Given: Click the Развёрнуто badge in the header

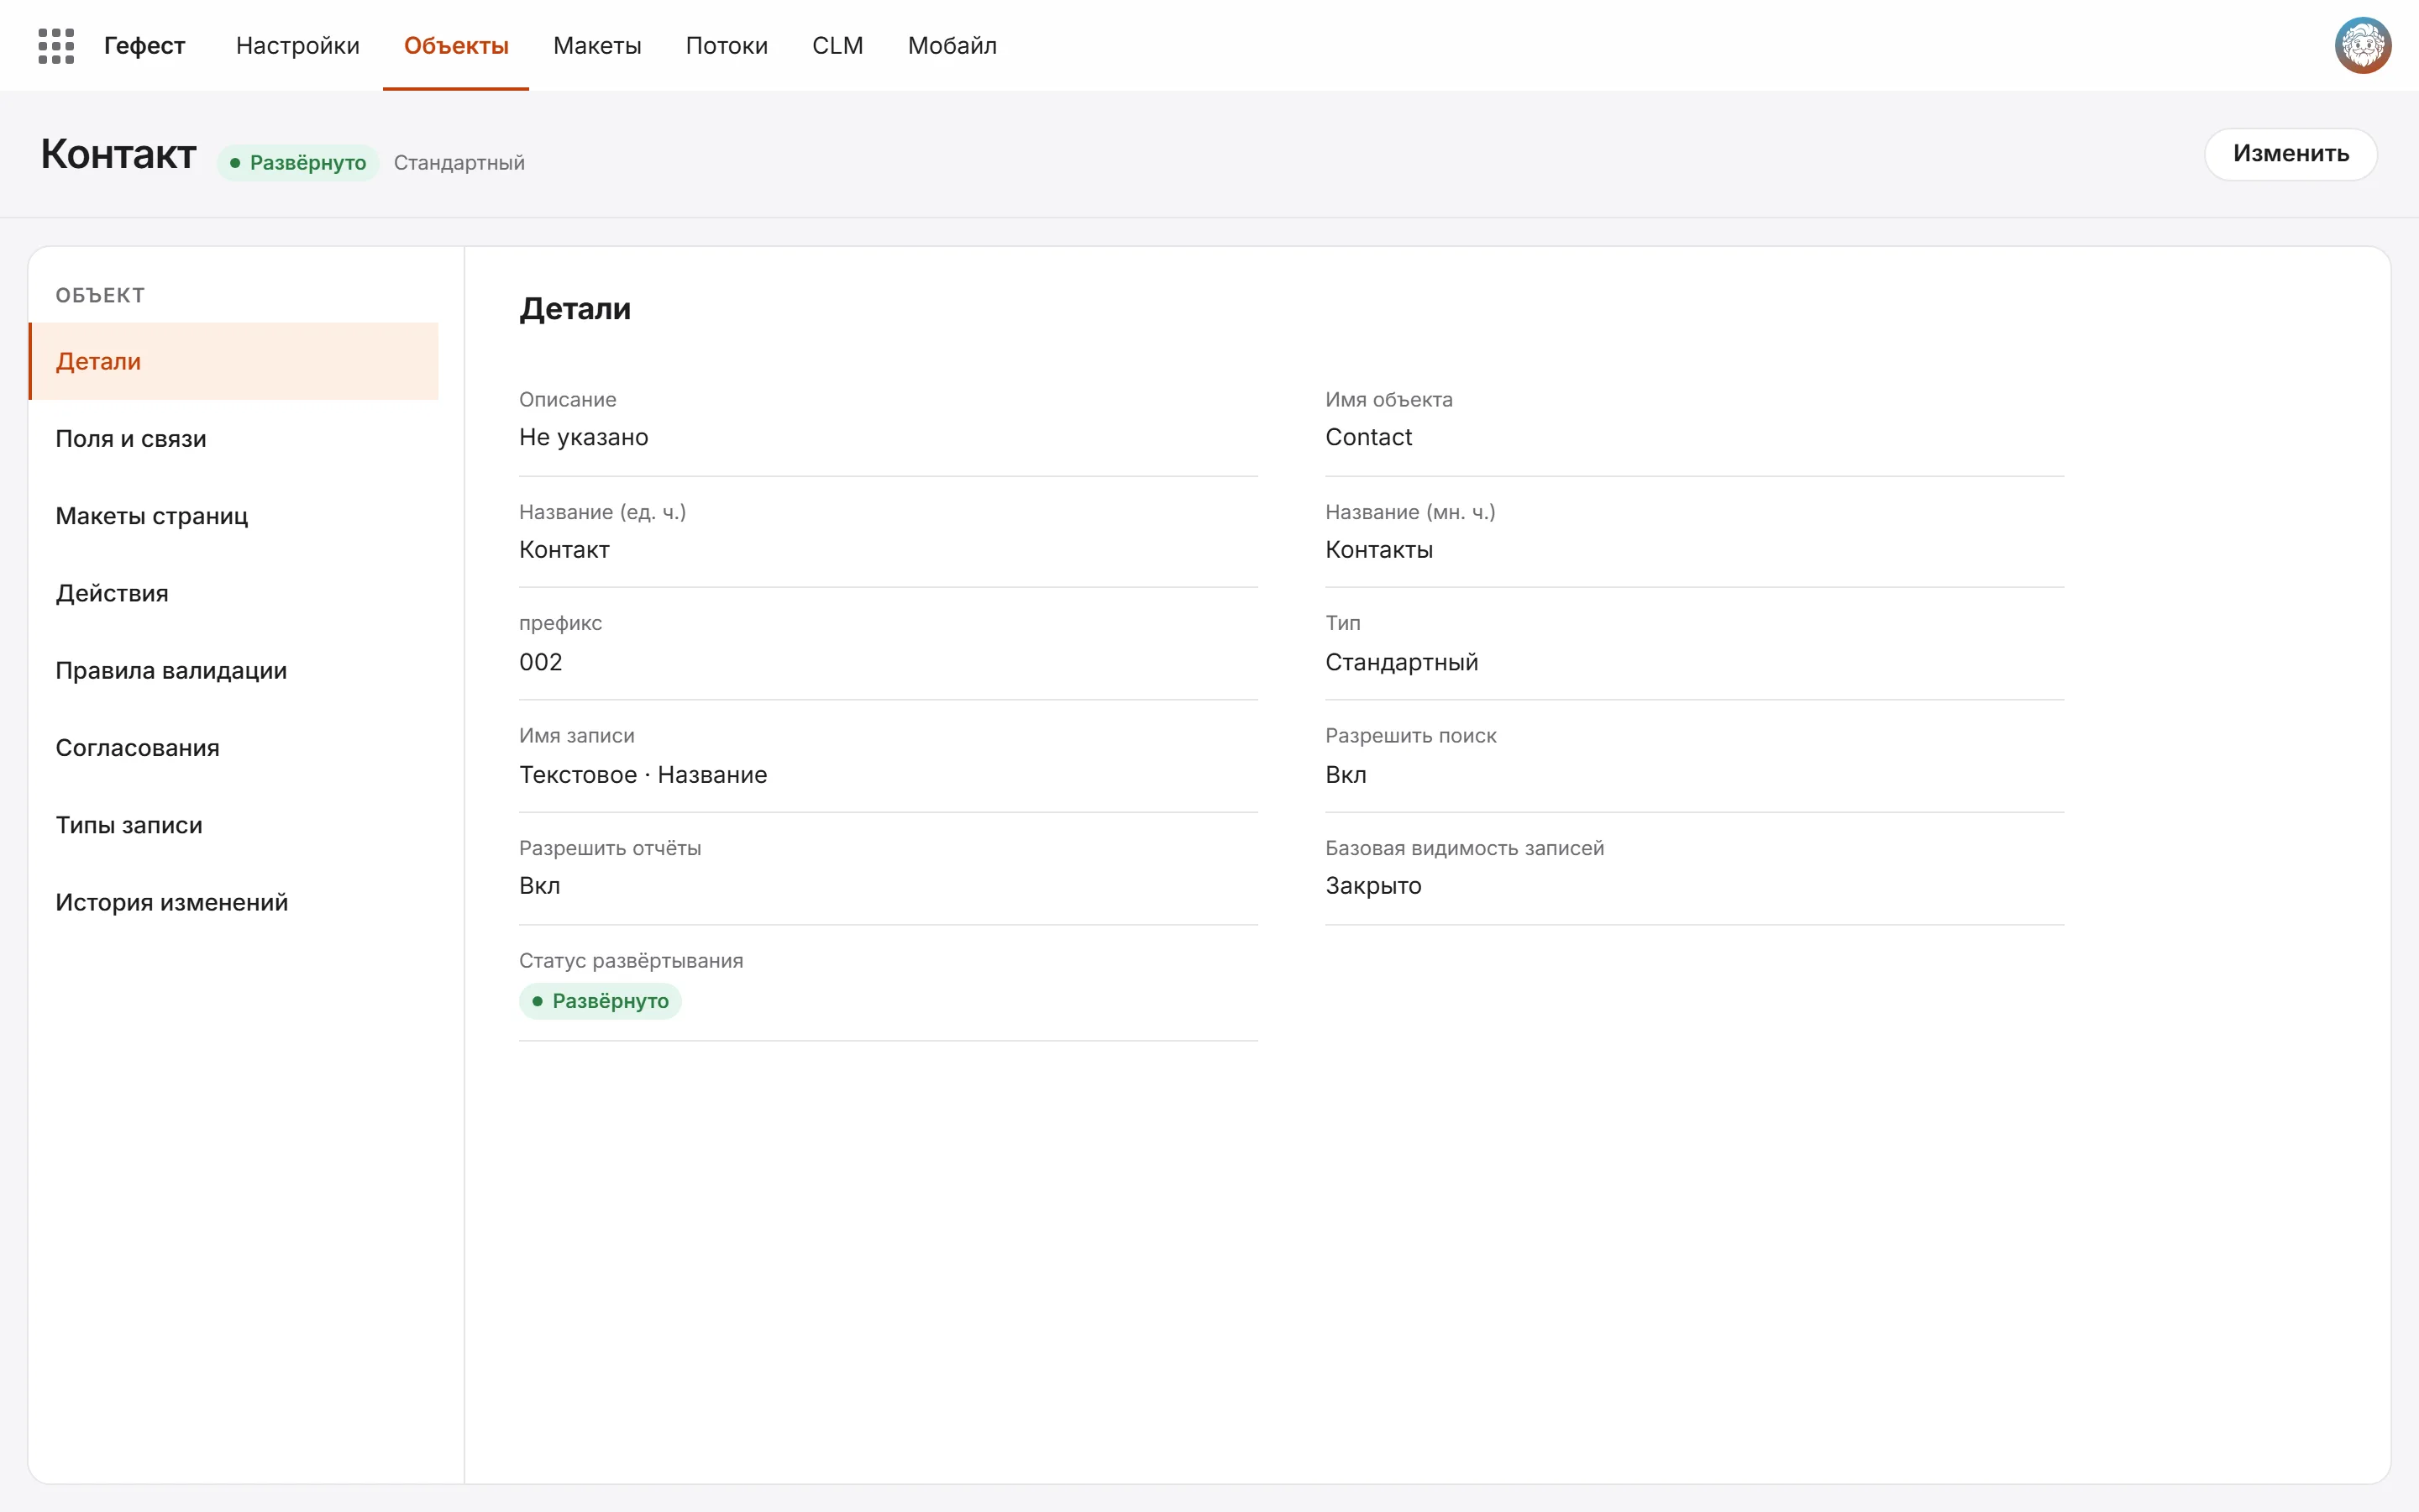Looking at the screenshot, I should [298, 162].
